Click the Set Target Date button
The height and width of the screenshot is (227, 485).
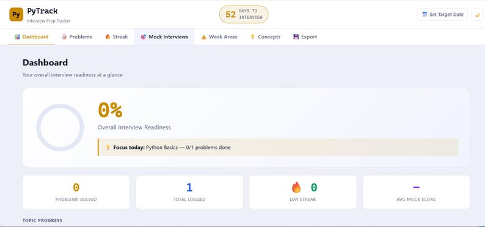point(442,15)
